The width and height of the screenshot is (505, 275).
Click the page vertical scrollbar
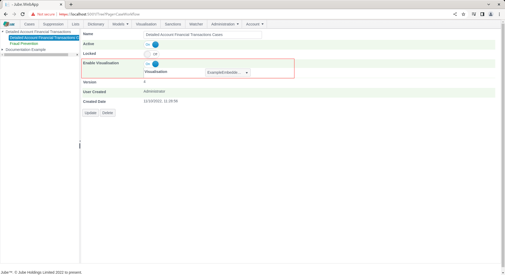pos(503,146)
